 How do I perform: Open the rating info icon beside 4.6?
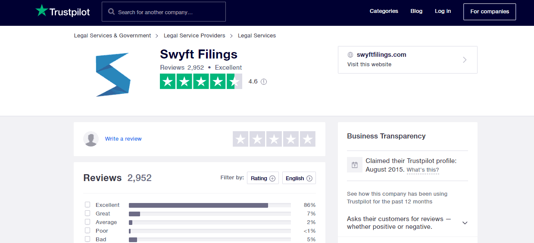point(264,82)
